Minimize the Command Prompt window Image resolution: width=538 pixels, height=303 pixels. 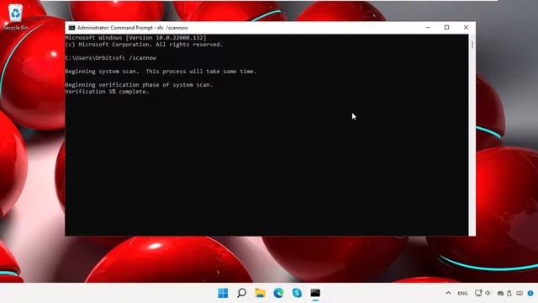pos(428,28)
